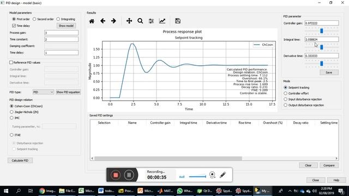Switch to Qt Designer taskbar item
Screen dimensions: 349x196
tap(204, 191)
